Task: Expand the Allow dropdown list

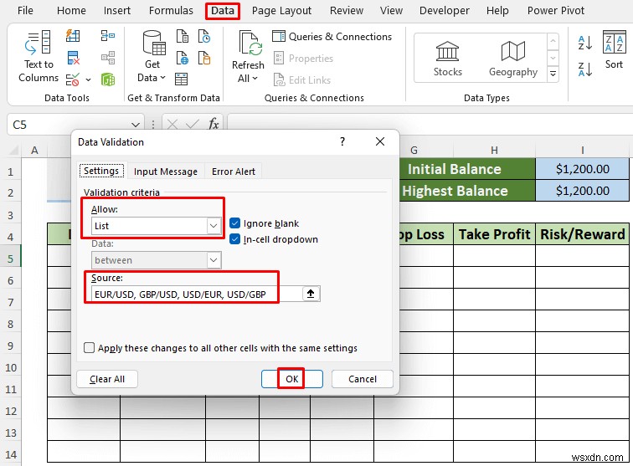Action: click(214, 226)
